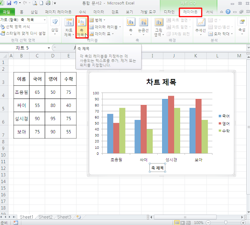Click the 수학 legend entry
The image size is (250, 225).
pos(224,131)
